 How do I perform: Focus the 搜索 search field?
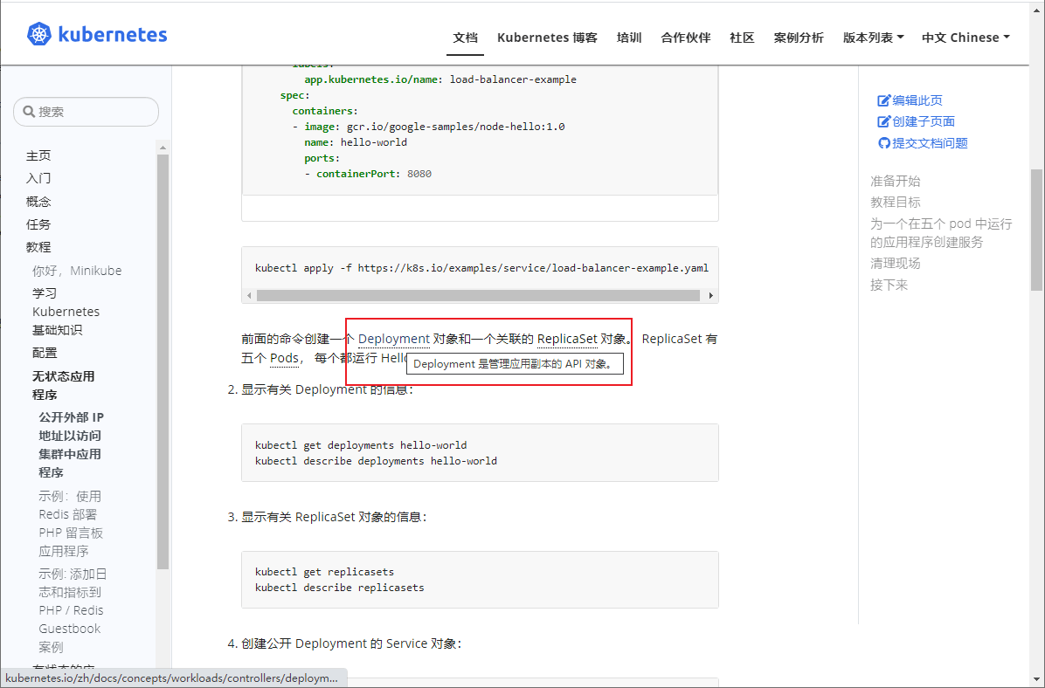[86, 111]
